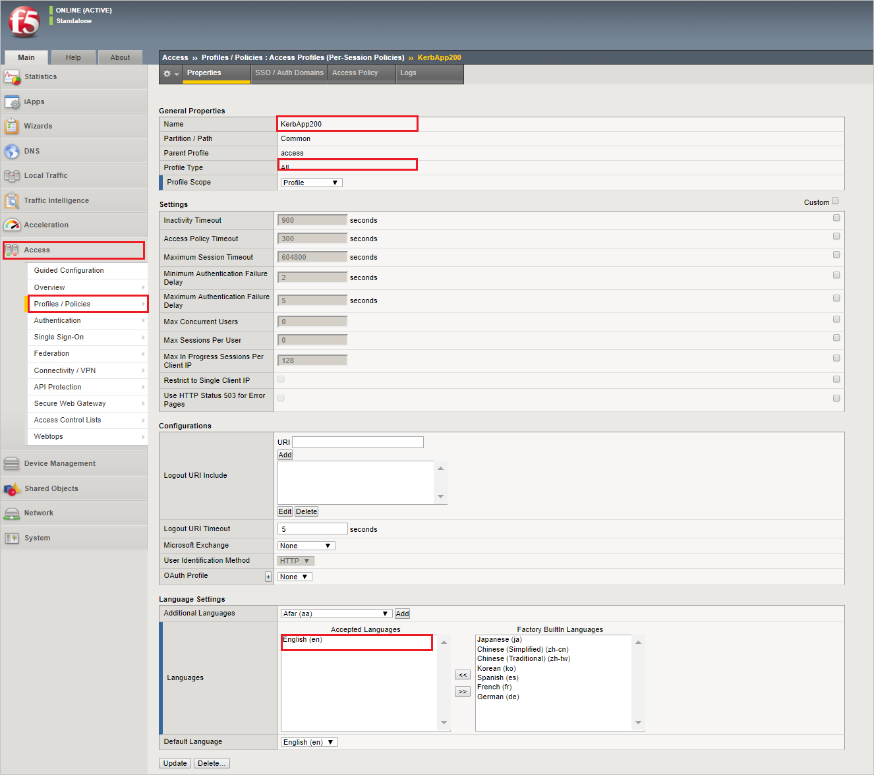Image resolution: width=874 pixels, height=775 pixels.
Task: Open the Default Language dropdown
Action: pos(309,742)
